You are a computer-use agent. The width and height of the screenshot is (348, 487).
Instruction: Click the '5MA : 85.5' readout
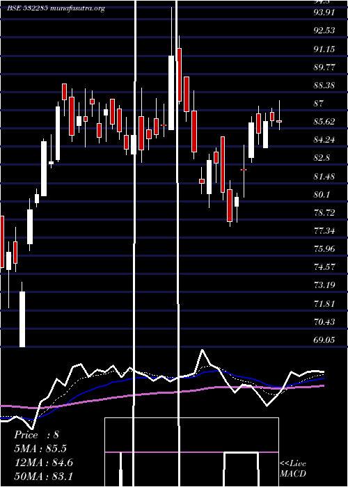[40, 449]
